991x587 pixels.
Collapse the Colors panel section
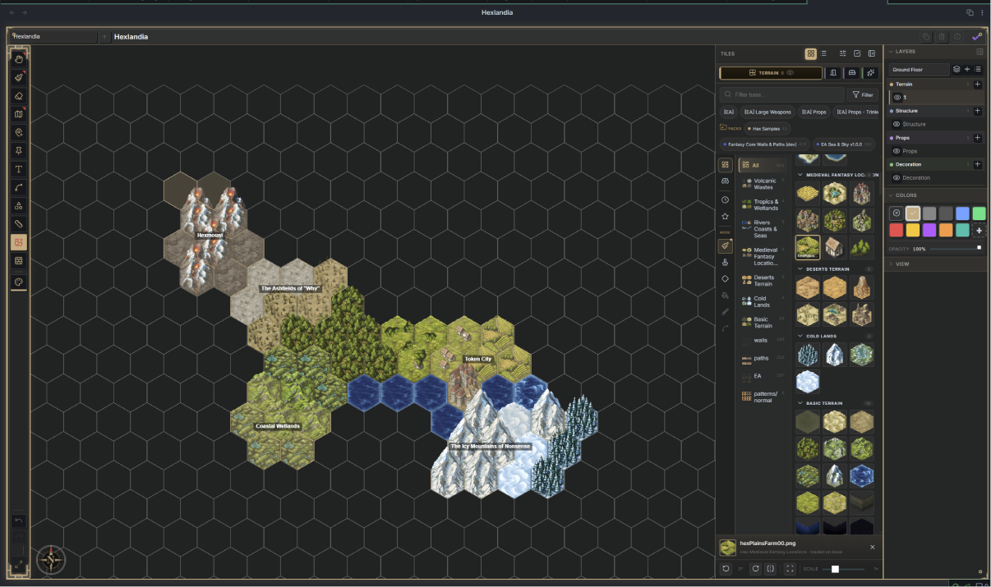[x=891, y=195]
